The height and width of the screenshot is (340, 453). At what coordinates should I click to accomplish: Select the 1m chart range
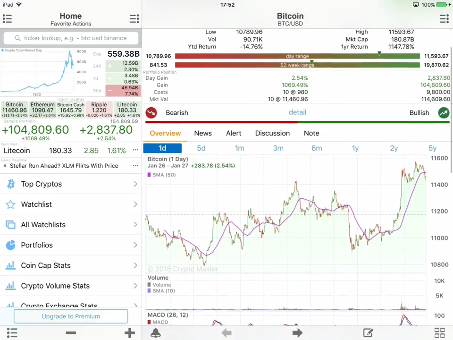pyautogui.click(x=240, y=148)
